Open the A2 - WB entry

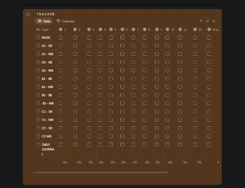click(47, 71)
